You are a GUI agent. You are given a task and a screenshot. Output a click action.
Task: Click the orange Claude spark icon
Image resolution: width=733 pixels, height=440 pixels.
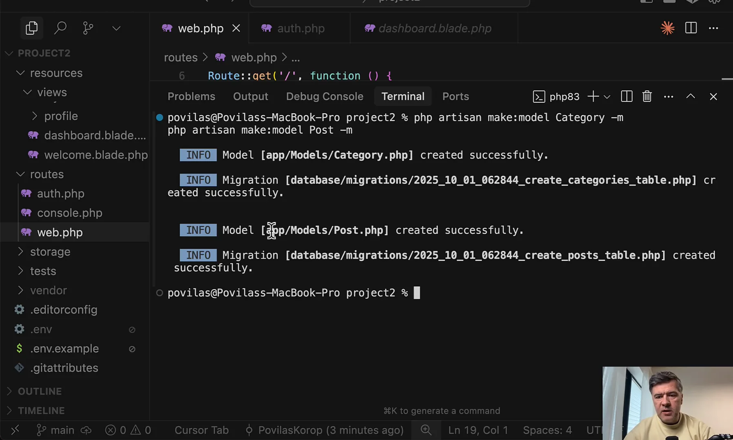tap(667, 28)
